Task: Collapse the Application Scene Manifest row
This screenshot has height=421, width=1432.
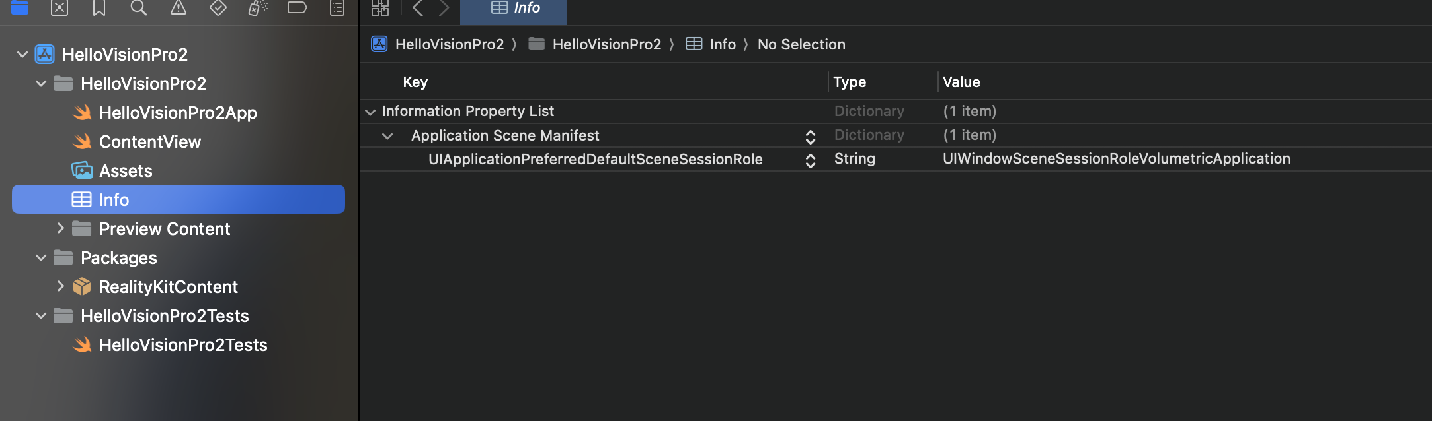Action: tap(387, 136)
